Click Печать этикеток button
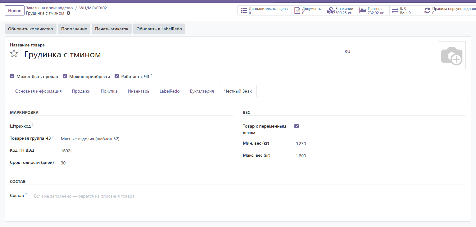The image size is (476, 227). point(111,29)
